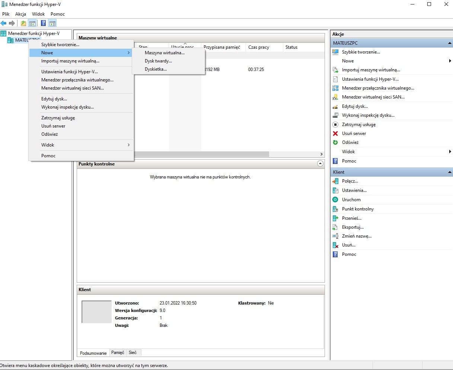Open the Pomoc menu in the menu bar
Screen dimensions: 453x370
58,14
